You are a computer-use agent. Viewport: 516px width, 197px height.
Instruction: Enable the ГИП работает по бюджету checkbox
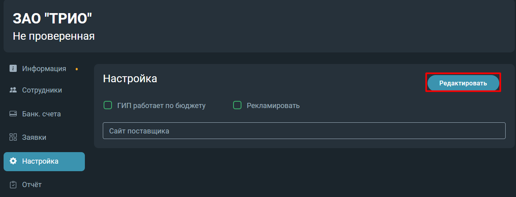(108, 105)
